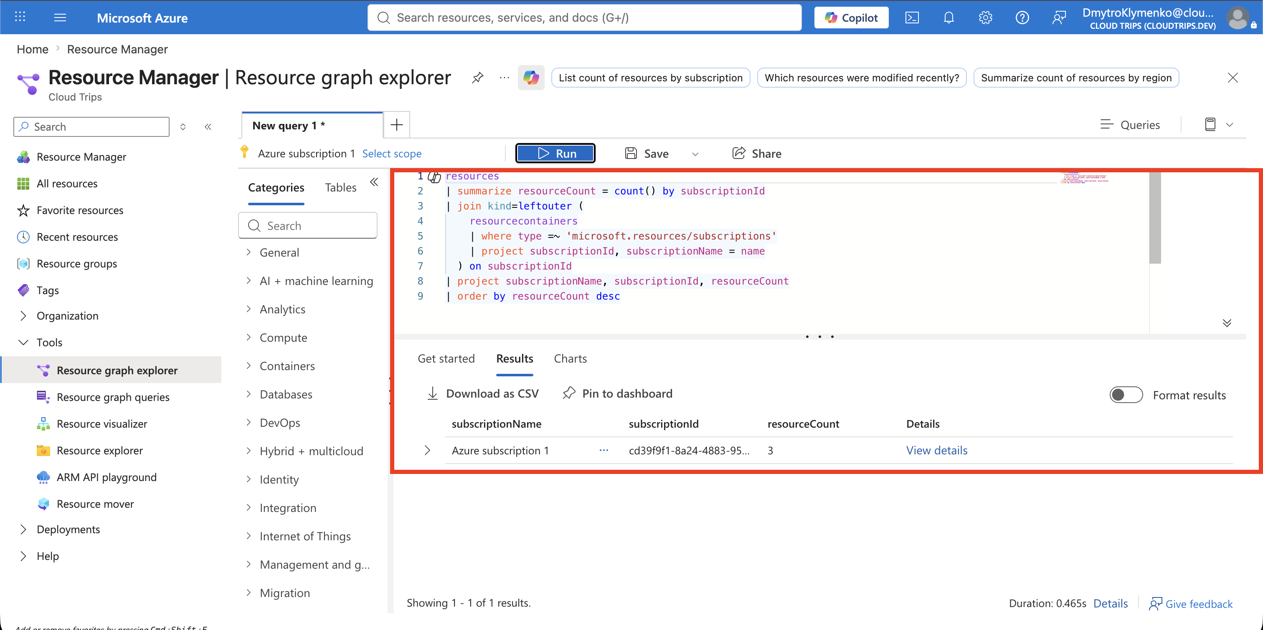Viewport: 1263px width, 630px height.
Task: Click the query editor vertical scrollbar
Action: tap(1155, 218)
